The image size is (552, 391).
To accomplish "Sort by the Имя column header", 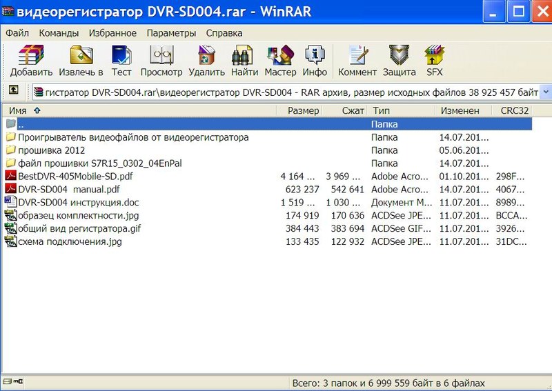I will [x=139, y=110].
